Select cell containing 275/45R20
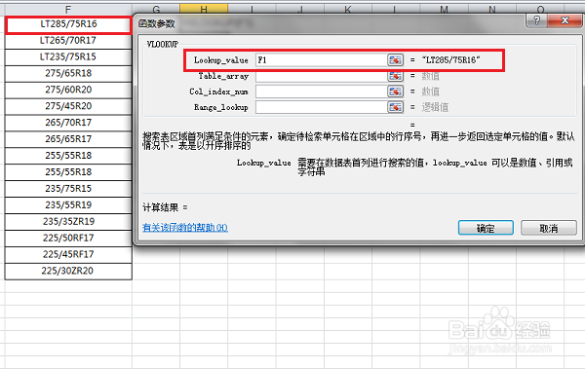This screenshot has width=585, height=369. (x=68, y=106)
